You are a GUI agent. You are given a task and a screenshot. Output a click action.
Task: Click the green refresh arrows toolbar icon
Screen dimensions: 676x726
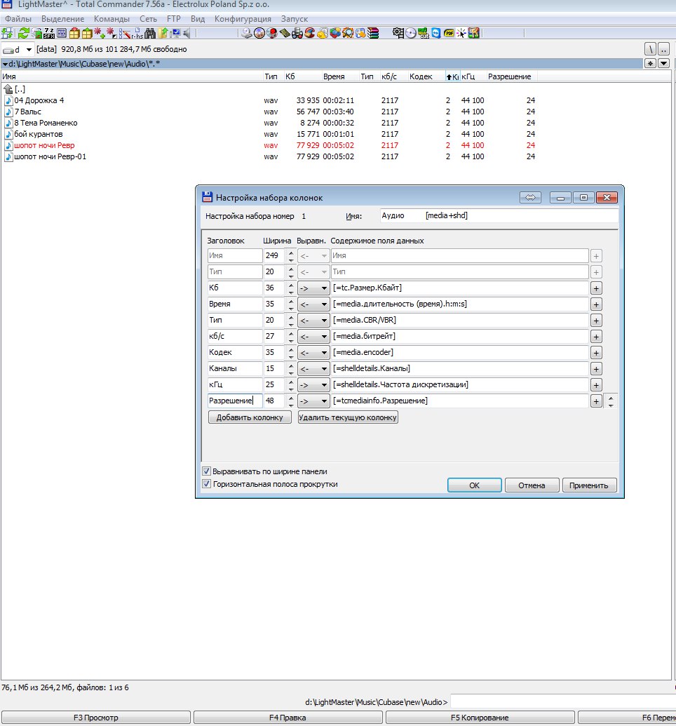(x=24, y=33)
